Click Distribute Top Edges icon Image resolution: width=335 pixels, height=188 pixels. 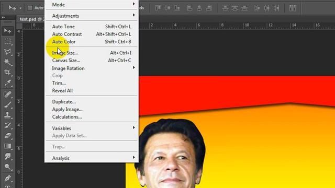(225, 8)
